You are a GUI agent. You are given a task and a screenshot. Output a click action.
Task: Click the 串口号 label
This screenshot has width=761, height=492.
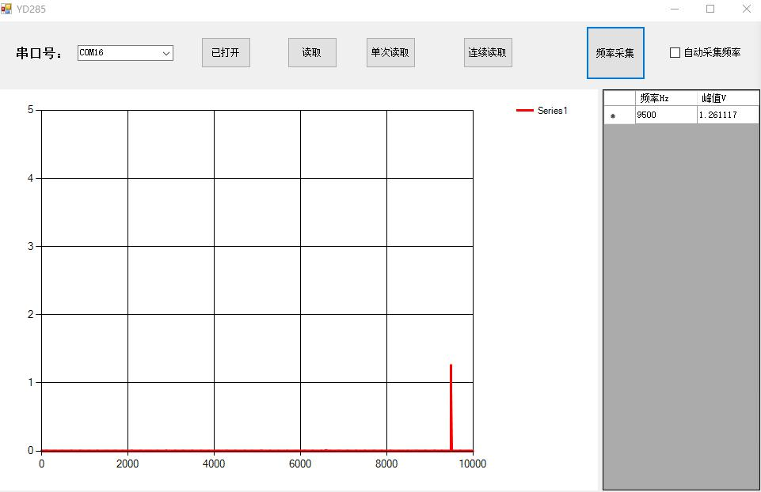[x=39, y=53]
